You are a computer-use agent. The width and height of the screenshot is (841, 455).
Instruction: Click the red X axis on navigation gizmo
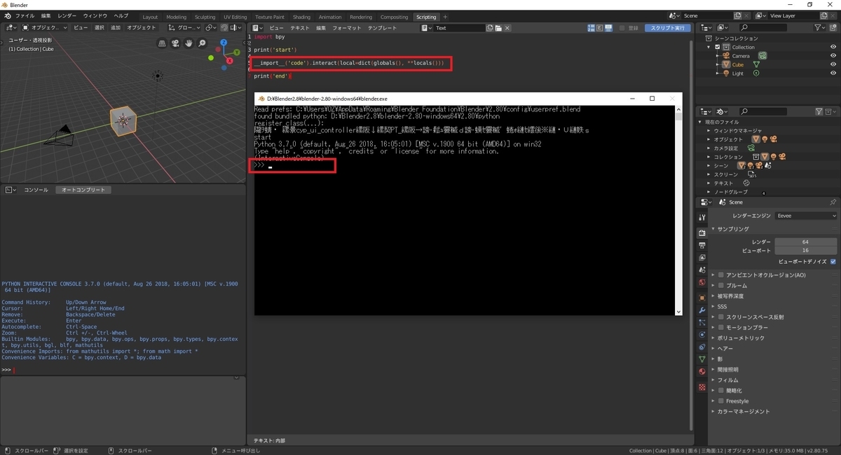tap(230, 62)
